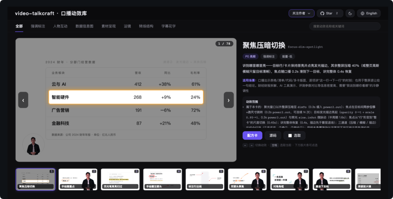This screenshot has height=199, width=393.
Task: Open the 源码 view
Action: [273, 135]
